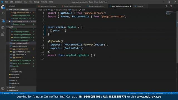Open home.component.css in file tree
Viewport: 178px width, 100px height.
[x=21, y=32]
